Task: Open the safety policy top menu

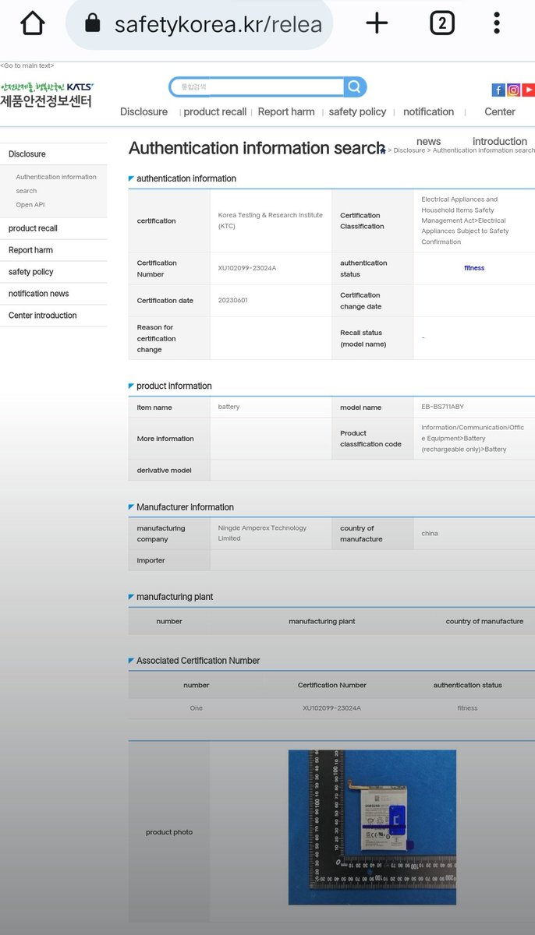Action: point(357,111)
